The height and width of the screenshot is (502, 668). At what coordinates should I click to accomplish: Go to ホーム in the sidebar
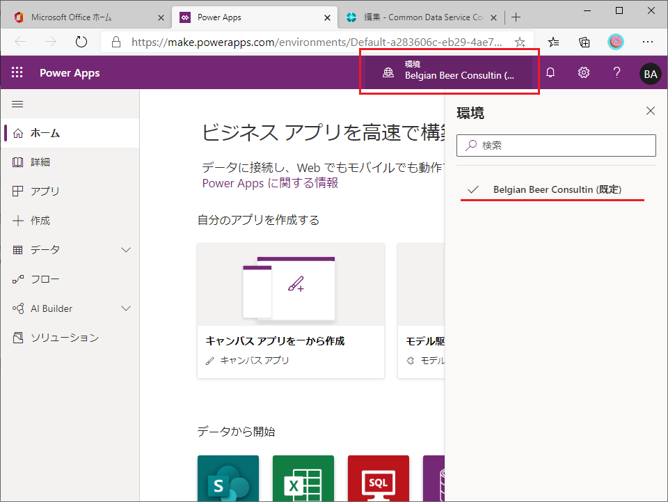(70, 133)
